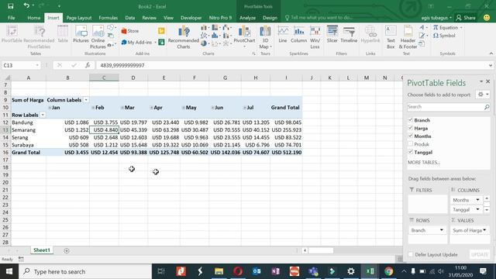Click the PivotTable Fields Search box
Image resolution: width=496 pixels, height=279 pixels.
pos(446,107)
